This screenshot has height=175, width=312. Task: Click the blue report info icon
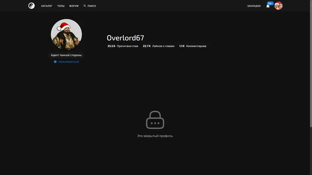point(55,62)
